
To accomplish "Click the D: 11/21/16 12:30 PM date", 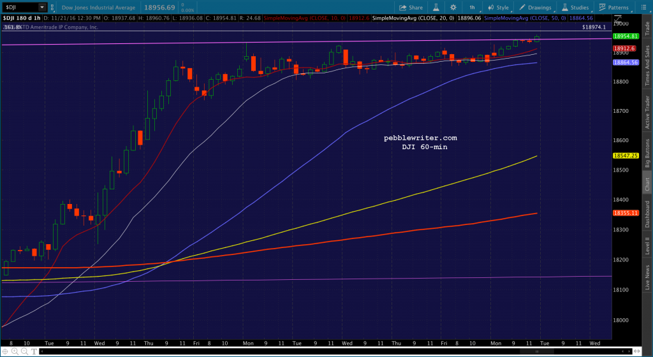I will tap(71, 18).
